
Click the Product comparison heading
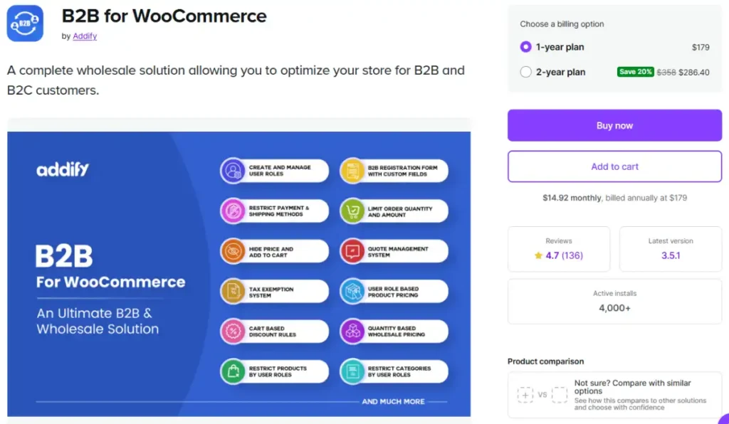click(x=546, y=361)
